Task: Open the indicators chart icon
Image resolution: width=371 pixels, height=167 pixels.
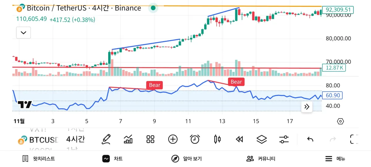Action: (x=128, y=139)
